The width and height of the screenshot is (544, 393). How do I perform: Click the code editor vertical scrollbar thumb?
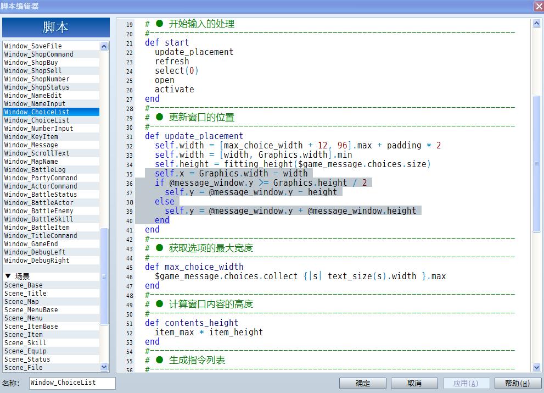pyautogui.click(x=536, y=163)
